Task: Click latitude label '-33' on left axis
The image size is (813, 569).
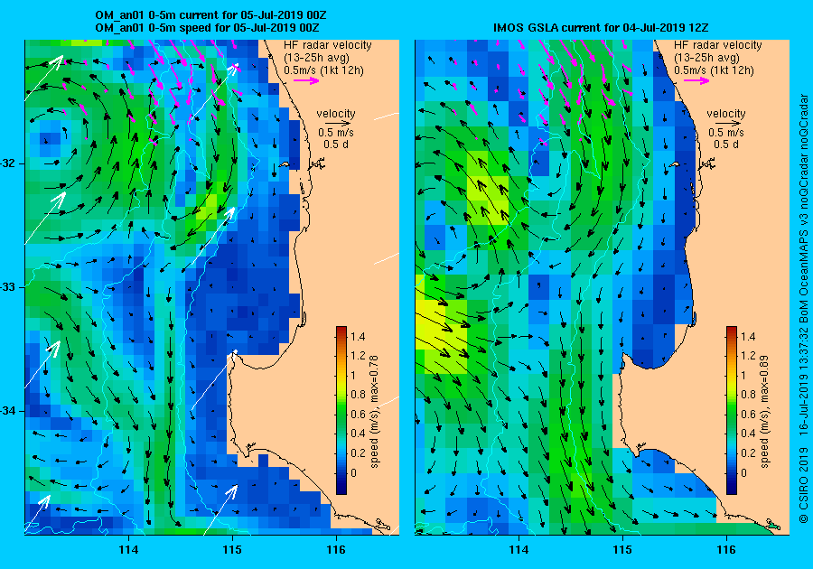Action: (9, 287)
